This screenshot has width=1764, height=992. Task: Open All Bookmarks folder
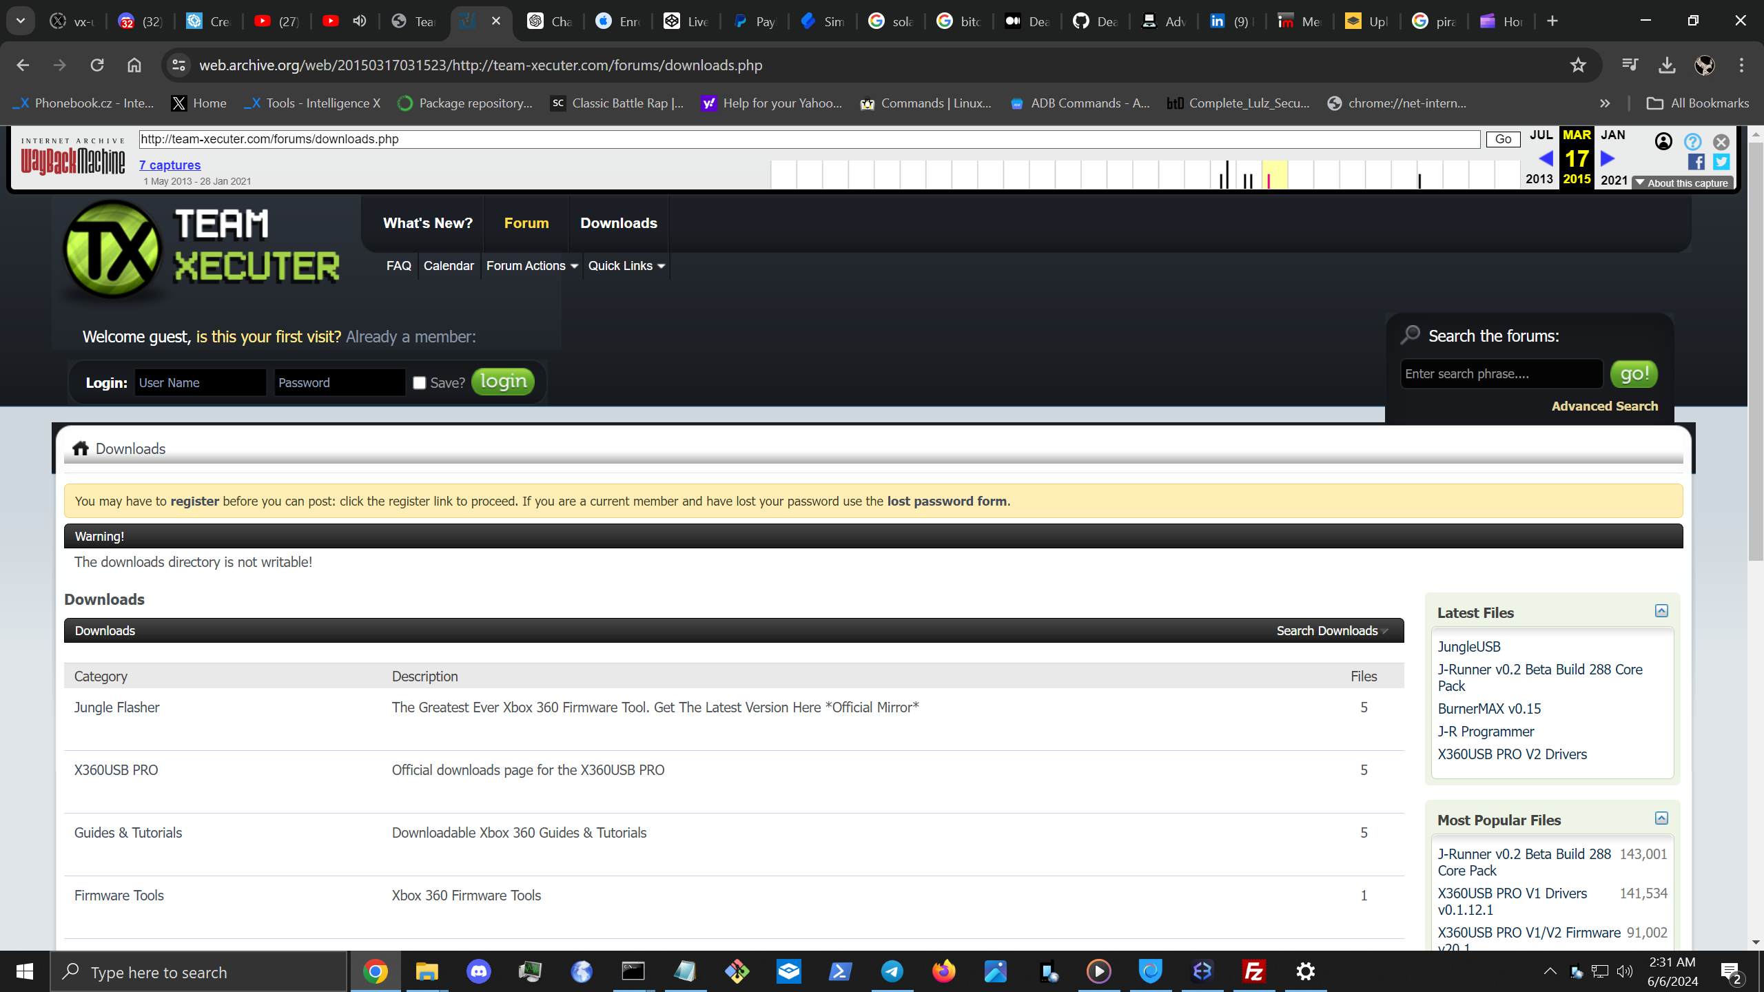(x=1698, y=103)
